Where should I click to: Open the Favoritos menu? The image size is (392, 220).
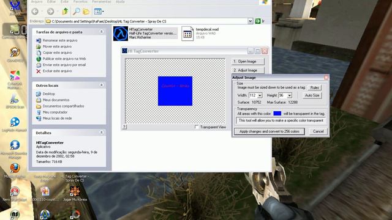pyautogui.click(x=80, y=1)
